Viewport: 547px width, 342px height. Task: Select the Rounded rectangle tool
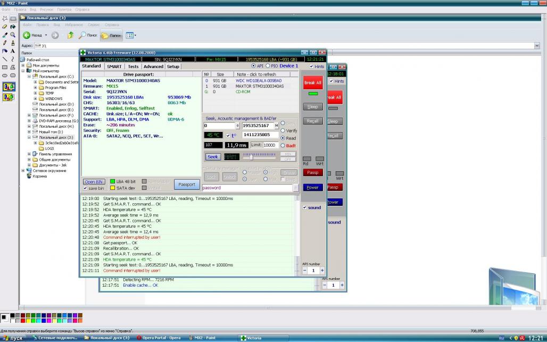(x=13, y=76)
